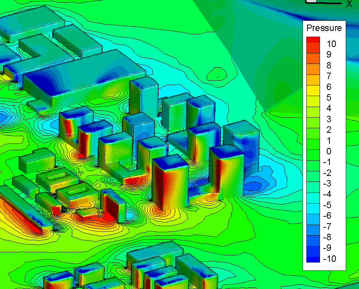Click legend value -9
The height and width of the screenshot is (289, 359).
[327, 248]
